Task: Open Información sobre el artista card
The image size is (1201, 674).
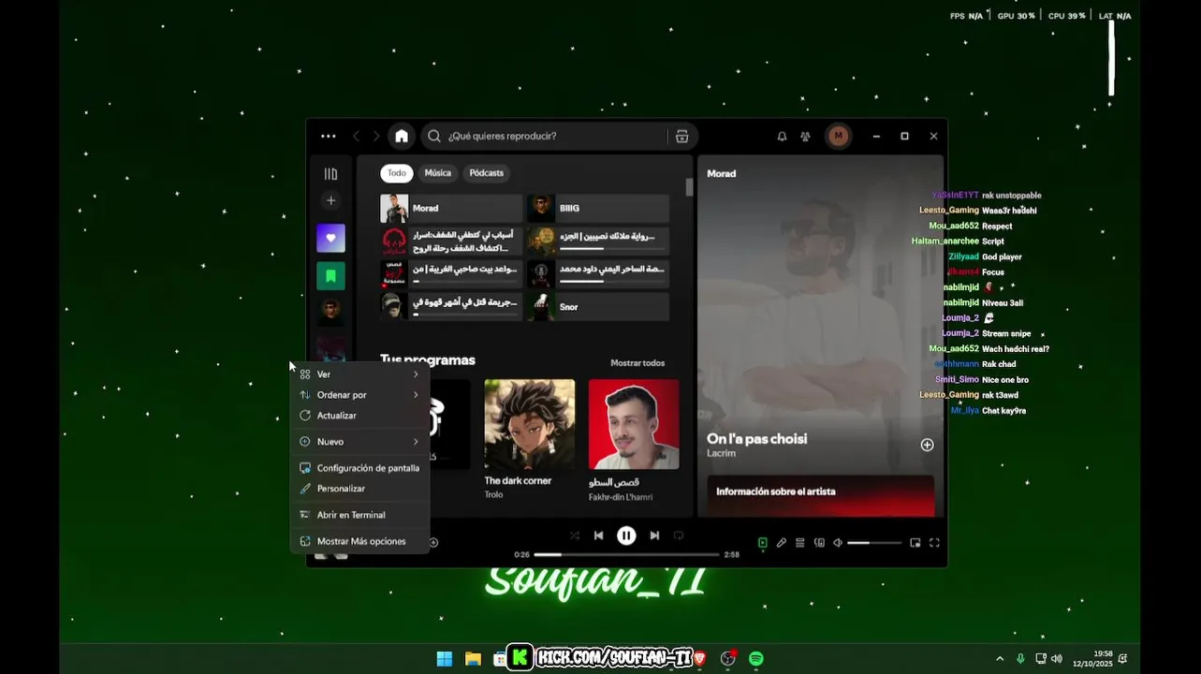Action: tap(821, 495)
